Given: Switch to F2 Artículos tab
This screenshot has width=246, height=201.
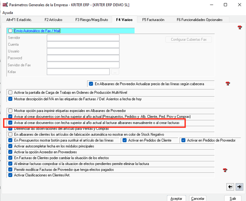Looking at the screenshot, I should point(53,20).
